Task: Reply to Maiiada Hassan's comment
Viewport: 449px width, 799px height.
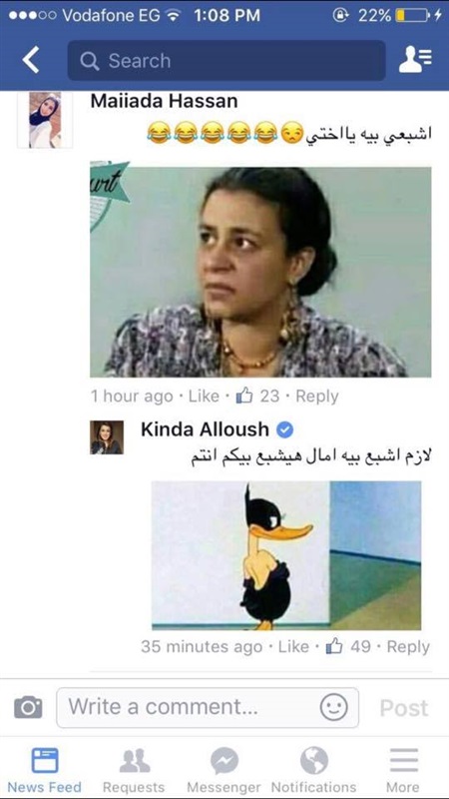Action: pos(317,396)
